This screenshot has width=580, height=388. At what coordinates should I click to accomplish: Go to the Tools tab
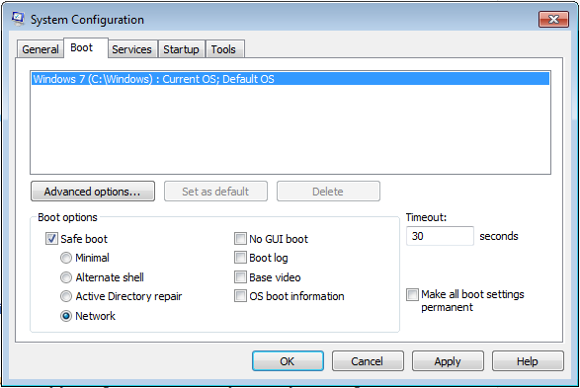tap(223, 49)
